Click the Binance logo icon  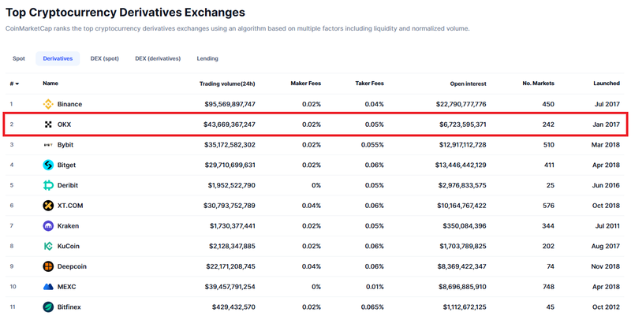(48, 104)
